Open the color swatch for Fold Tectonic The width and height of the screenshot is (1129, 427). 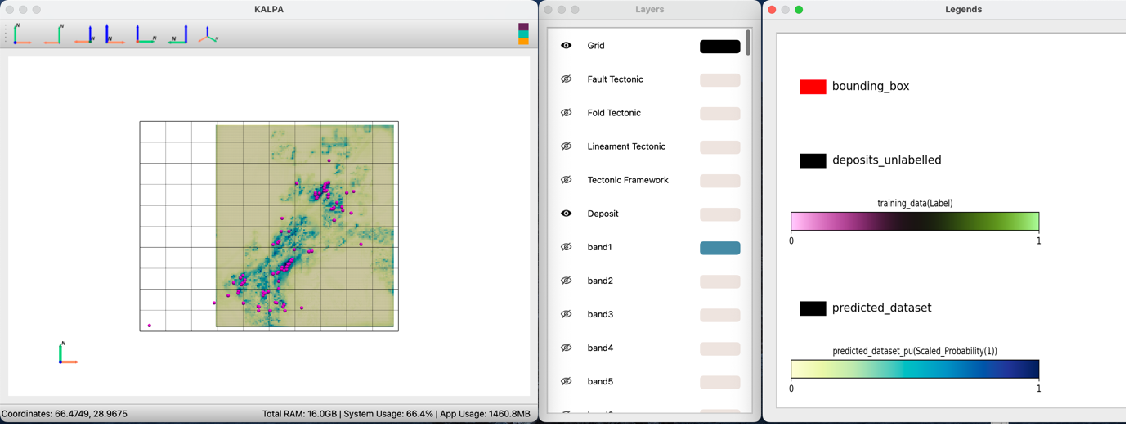click(x=721, y=114)
